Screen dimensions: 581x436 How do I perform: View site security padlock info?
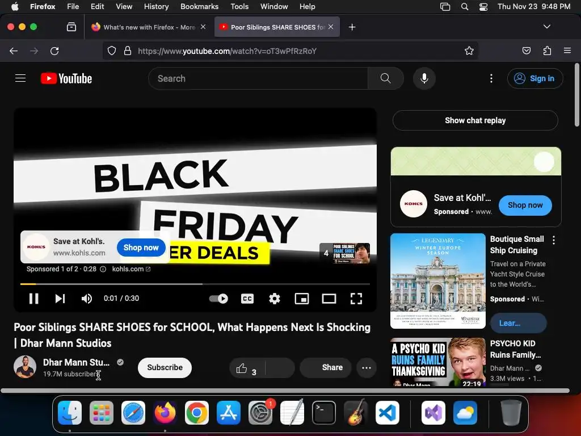click(128, 51)
